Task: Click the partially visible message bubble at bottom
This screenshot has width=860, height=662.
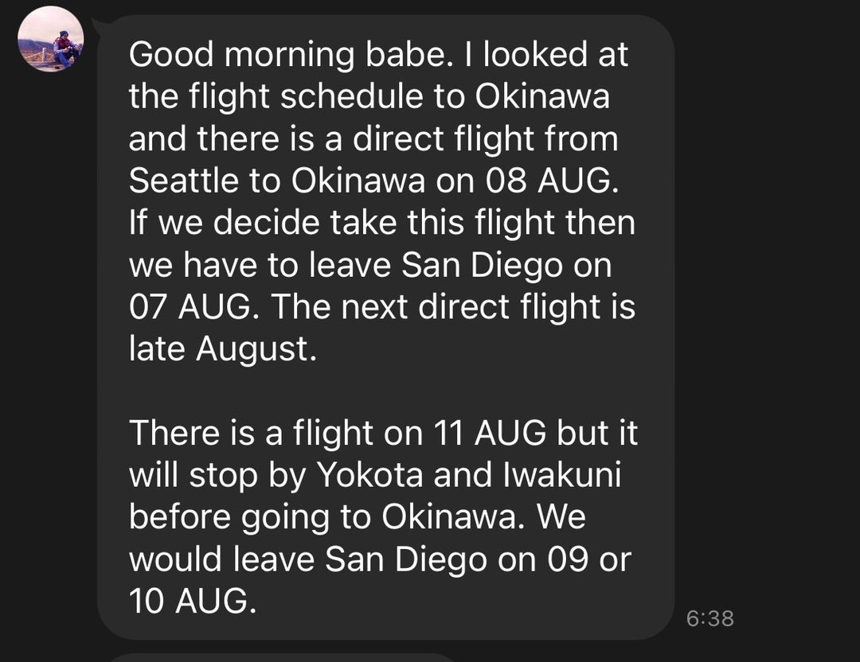Action: click(279, 657)
